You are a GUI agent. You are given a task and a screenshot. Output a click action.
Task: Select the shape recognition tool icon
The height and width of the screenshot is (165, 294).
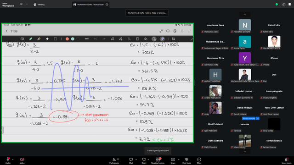129,39
